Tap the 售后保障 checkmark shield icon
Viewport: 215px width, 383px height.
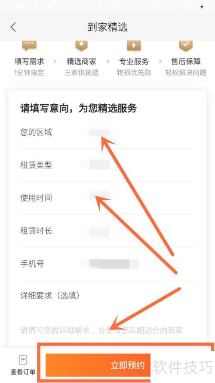pyautogui.click(x=186, y=46)
